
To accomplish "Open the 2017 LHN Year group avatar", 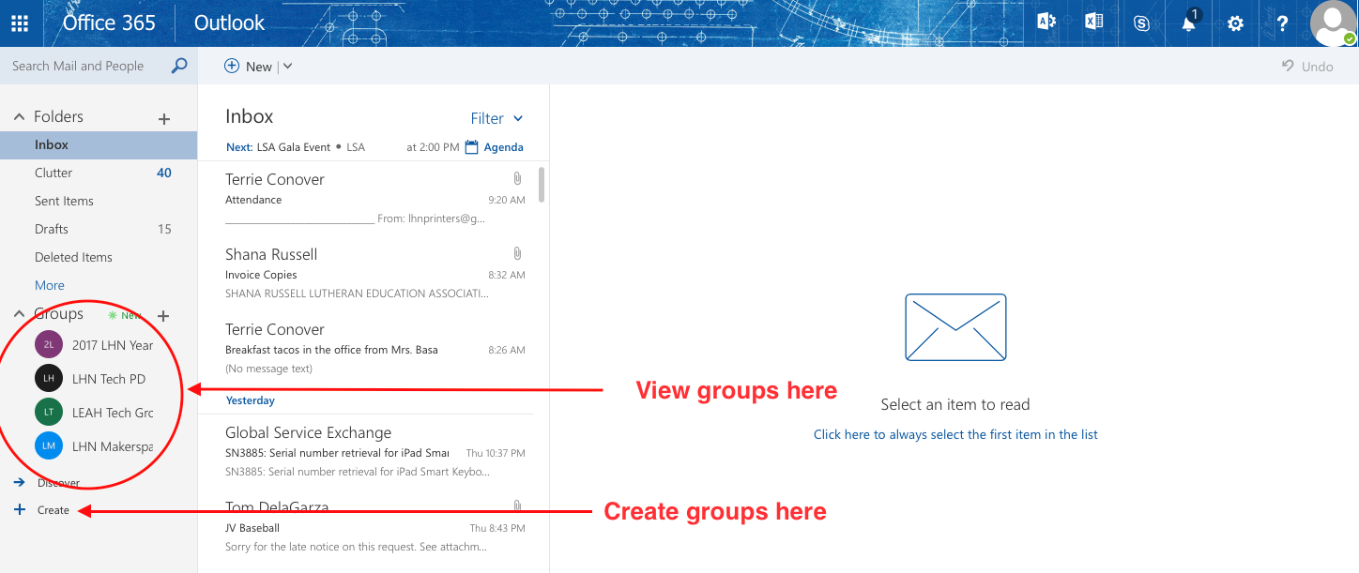I will point(49,345).
